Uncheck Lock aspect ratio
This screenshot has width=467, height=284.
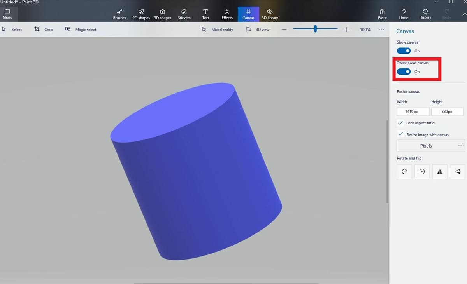click(400, 123)
